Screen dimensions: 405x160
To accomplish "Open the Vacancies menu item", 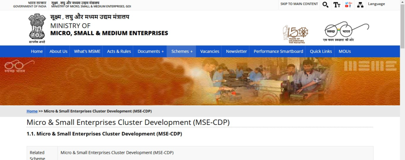I will 210,51.
